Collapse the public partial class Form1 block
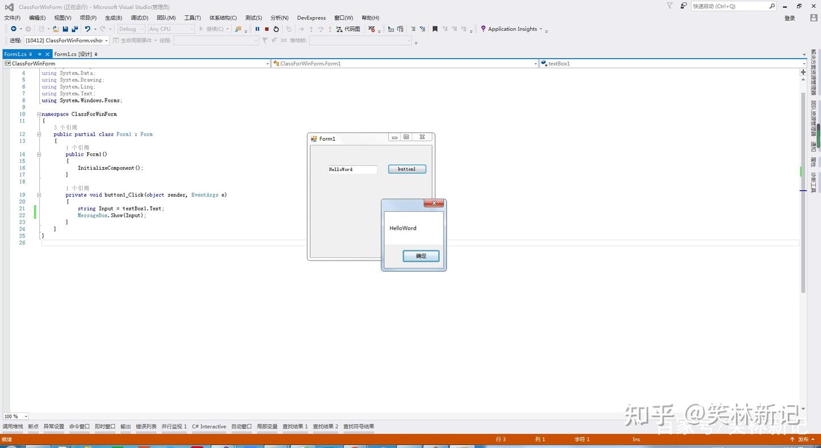 coord(39,135)
